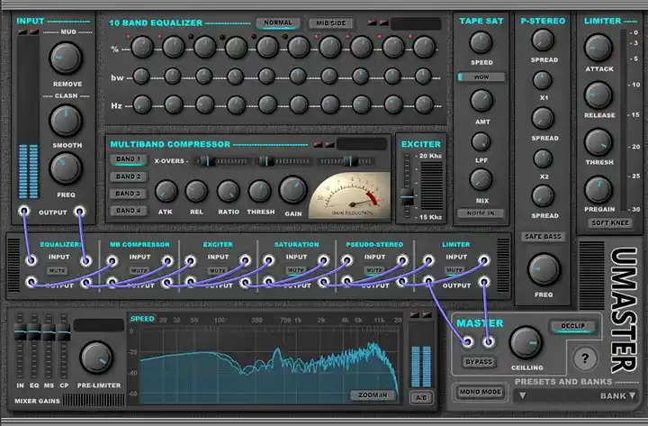Click the P-Stereo X1 knob

[x=542, y=80]
